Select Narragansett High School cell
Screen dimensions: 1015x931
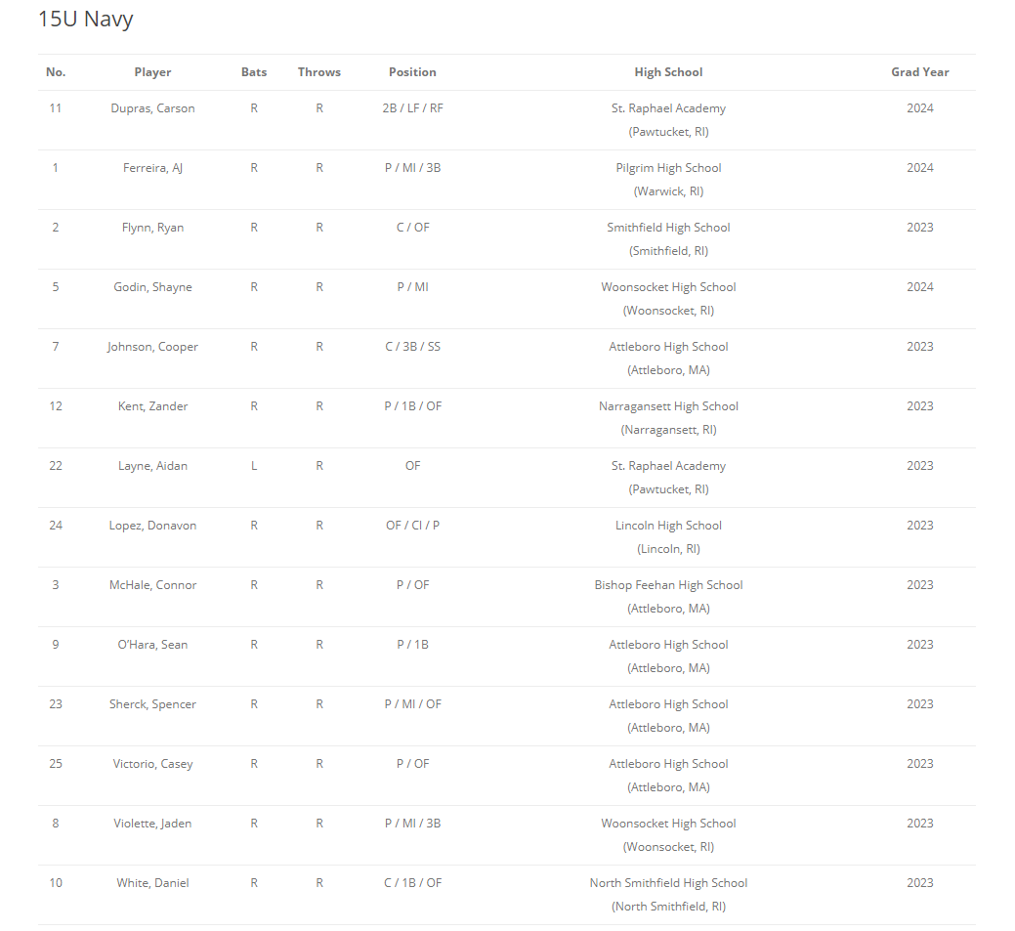[668, 406]
